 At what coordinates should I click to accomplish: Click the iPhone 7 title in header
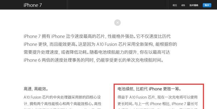tap(33, 5)
